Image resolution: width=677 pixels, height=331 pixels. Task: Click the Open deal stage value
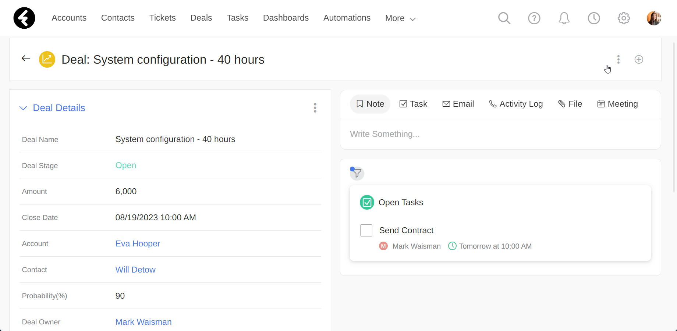coord(126,165)
